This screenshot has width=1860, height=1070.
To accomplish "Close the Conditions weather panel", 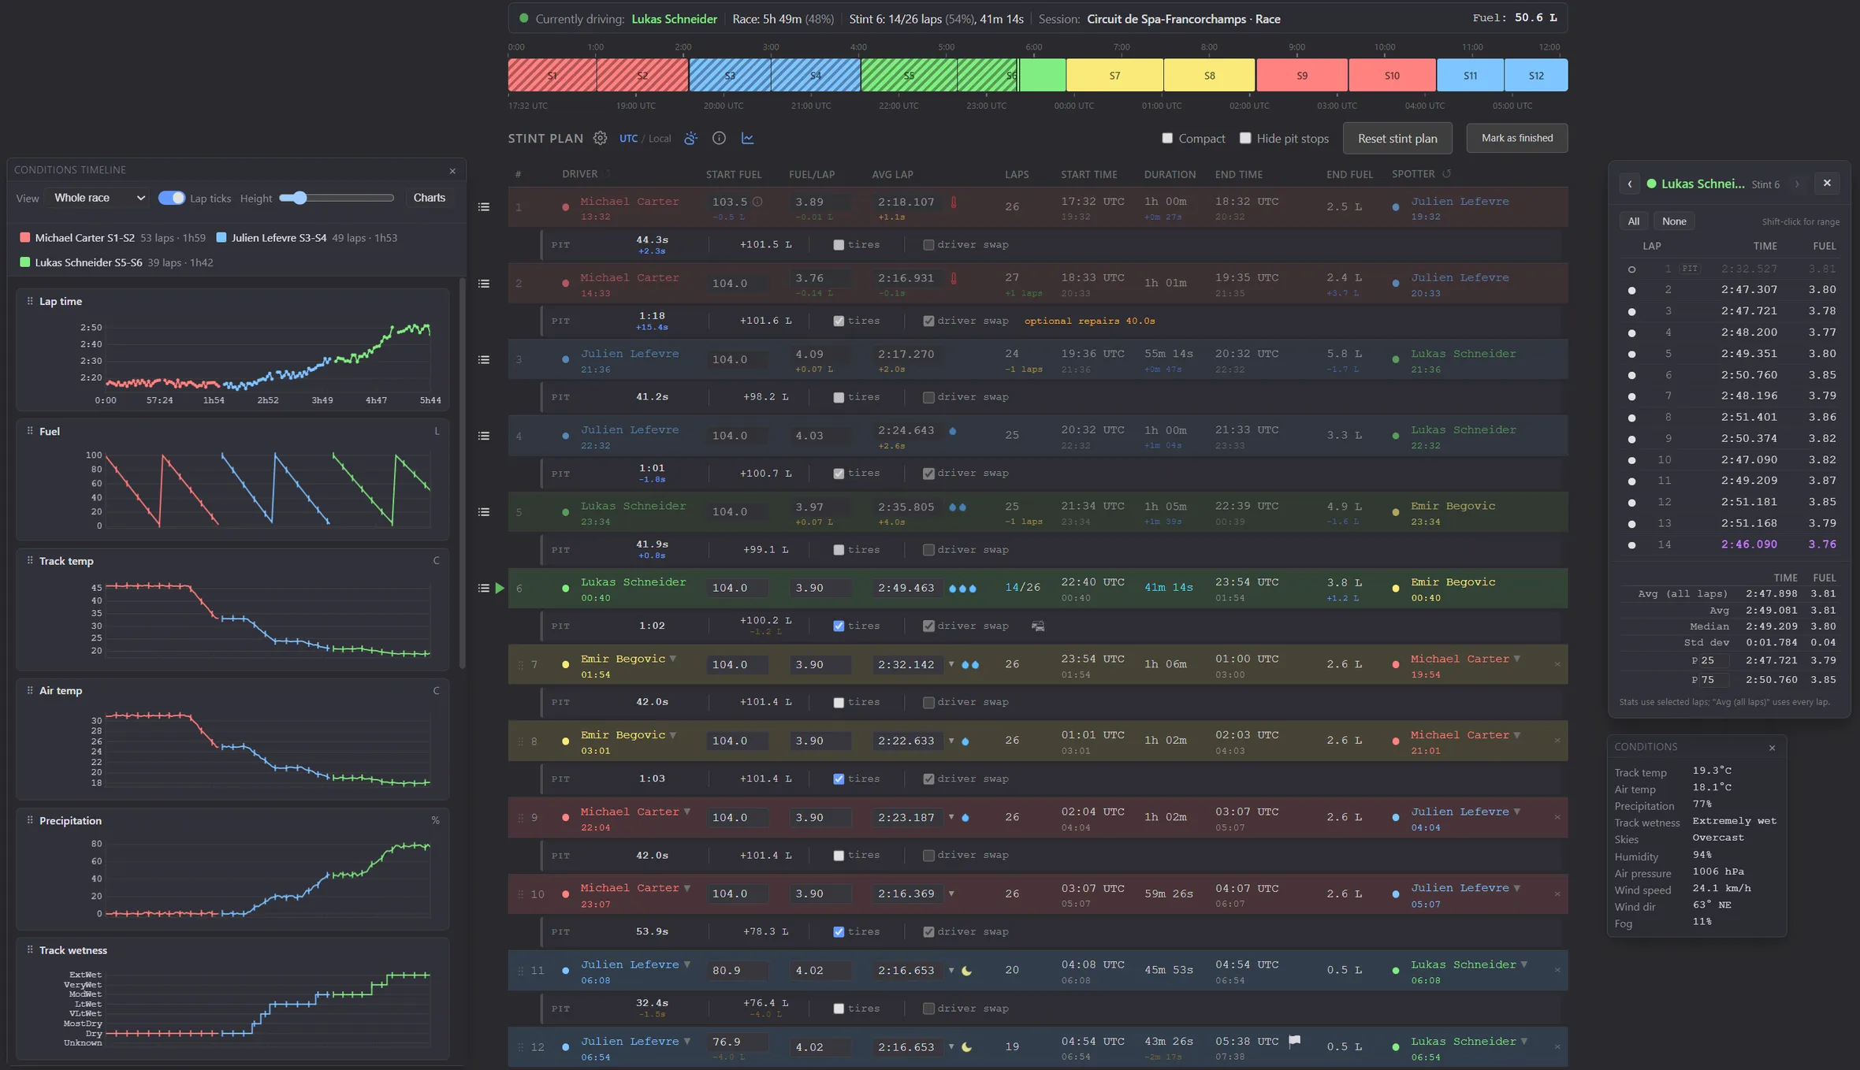I will (x=1772, y=748).
